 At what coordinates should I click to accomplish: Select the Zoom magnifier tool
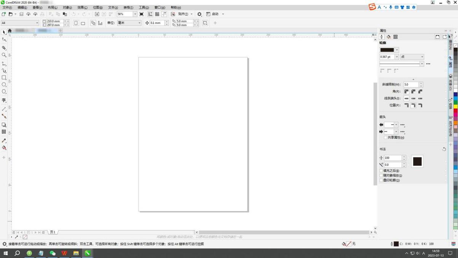pos(4,55)
